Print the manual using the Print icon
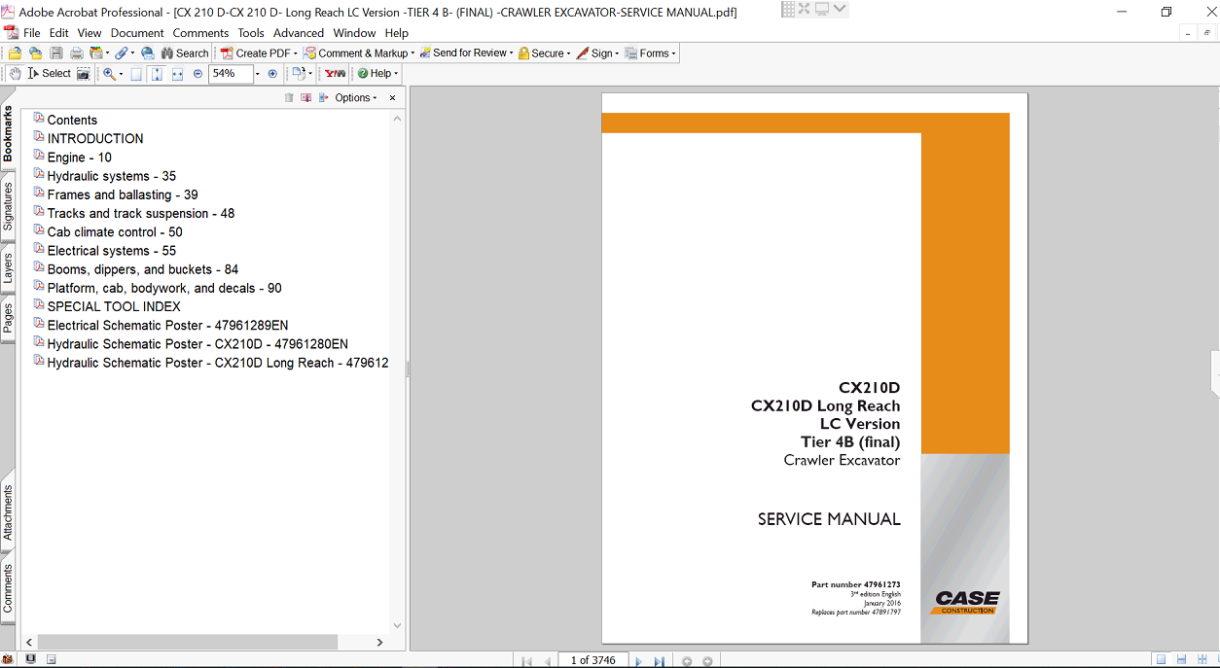This screenshot has height=668, width=1220. (x=77, y=53)
